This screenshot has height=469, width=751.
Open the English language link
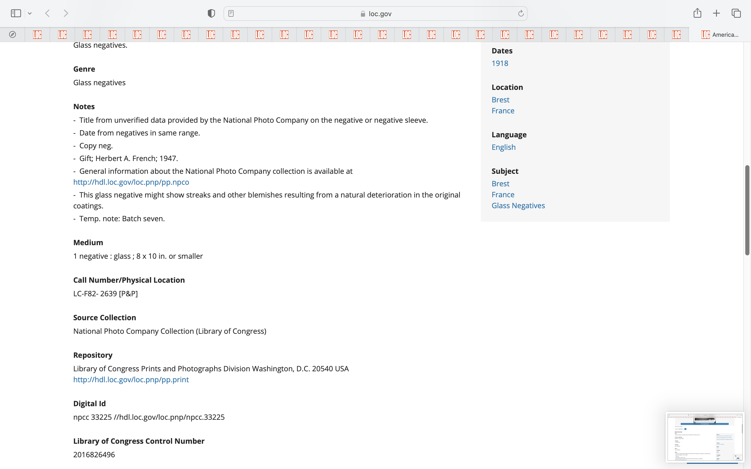click(x=503, y=147)
